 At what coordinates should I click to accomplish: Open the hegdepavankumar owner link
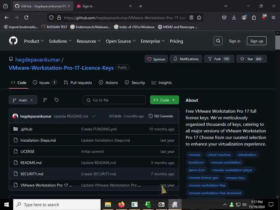pyautogui.click(x=38, y=60)
